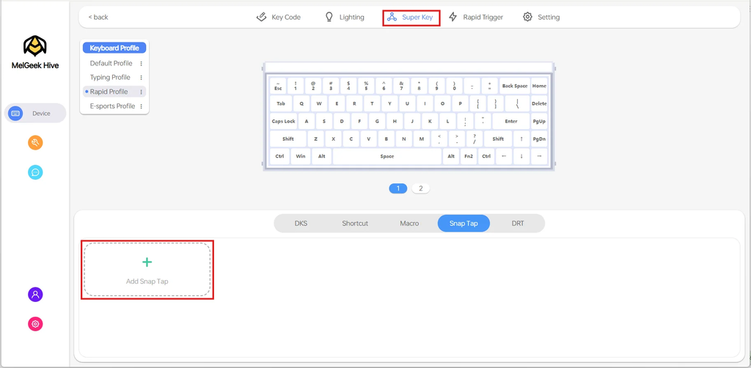Open E-sports Profile options menu dots
Screen dimensions: 751x368
tap(142, 106)
